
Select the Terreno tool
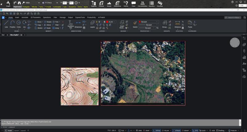(109, 3)
